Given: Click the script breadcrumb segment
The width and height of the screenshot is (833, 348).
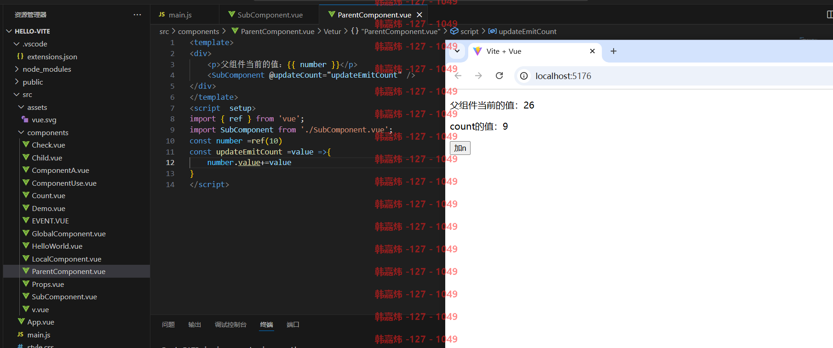Looking at the screenshot, I should tap(469, 31).
